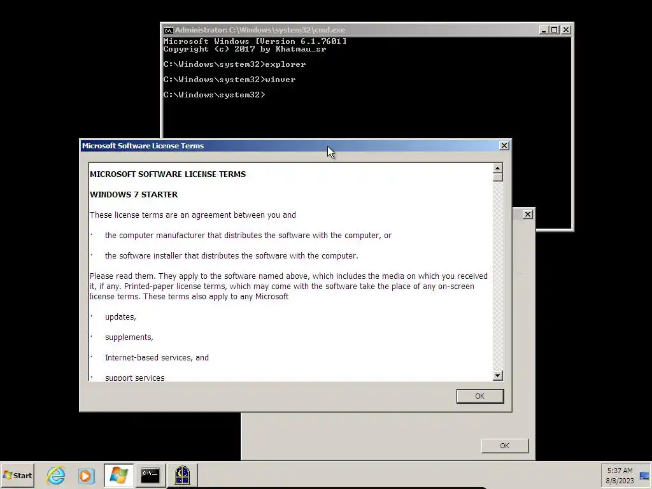
Task: Click the 'support services' bullet text
Action: coord(135,378)
